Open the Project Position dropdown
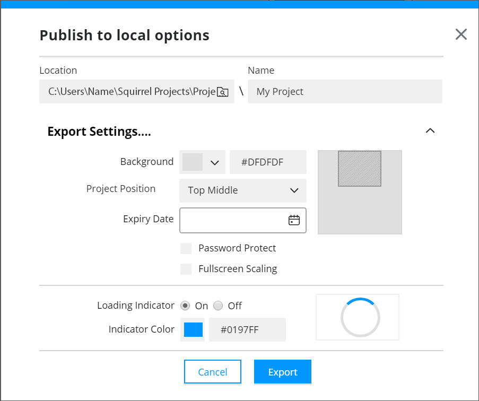The image size is (479, 401). tap(243, 190)
